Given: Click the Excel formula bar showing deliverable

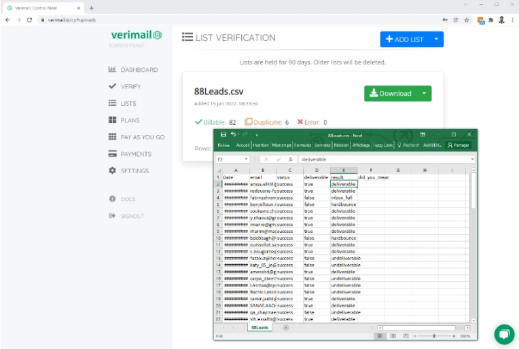Looking at the screenshot, I should [384, 159].
